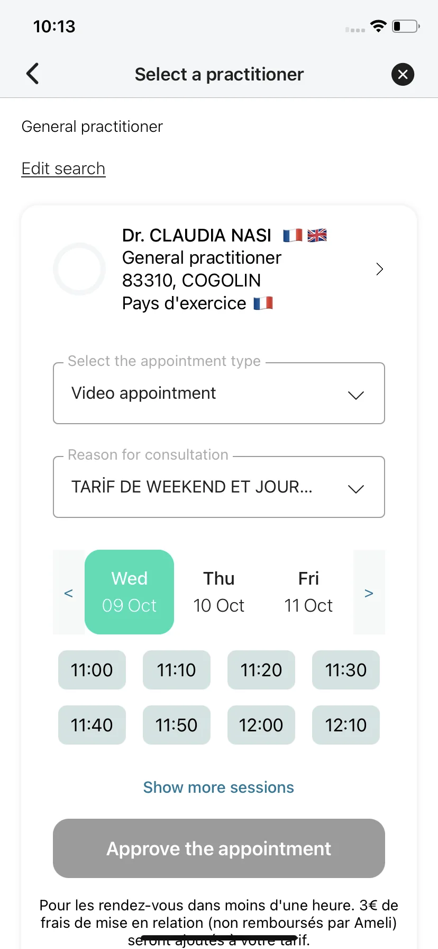Choose the 12:10 time slot
This screenshot has width=438, height=949.
[x=346, y=725]
